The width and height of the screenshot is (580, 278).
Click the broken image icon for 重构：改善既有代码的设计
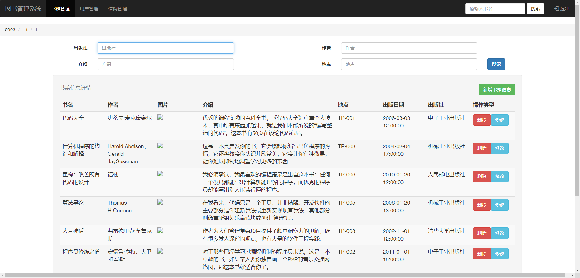[160, 174]
